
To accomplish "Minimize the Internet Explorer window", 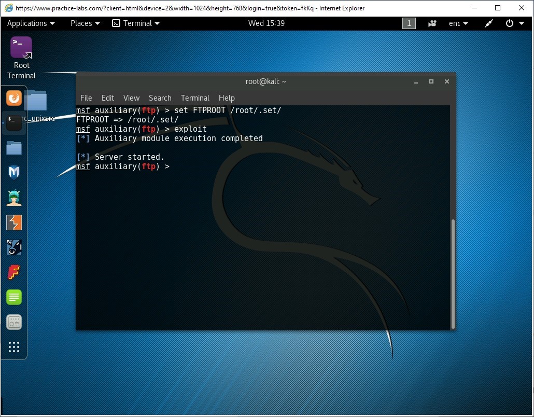I will click(474, 8).
